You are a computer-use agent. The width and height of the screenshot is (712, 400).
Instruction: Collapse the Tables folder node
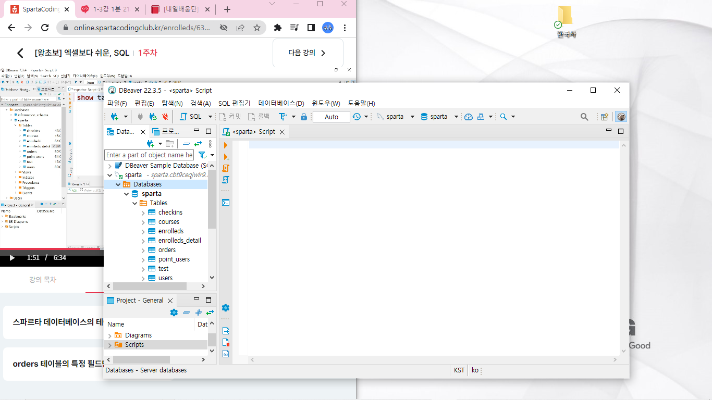[135, 203]
